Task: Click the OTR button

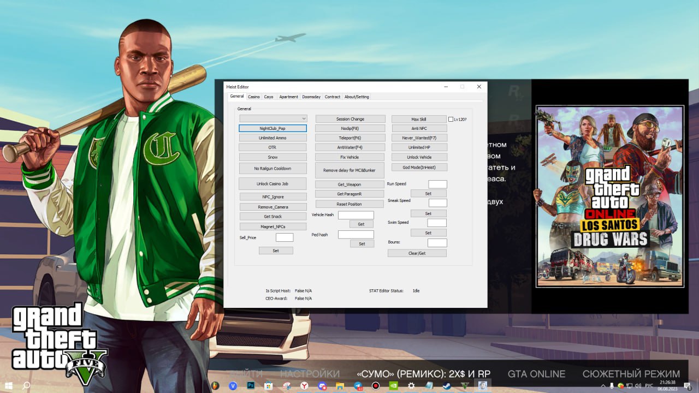Action: click(x=273, y=148)
